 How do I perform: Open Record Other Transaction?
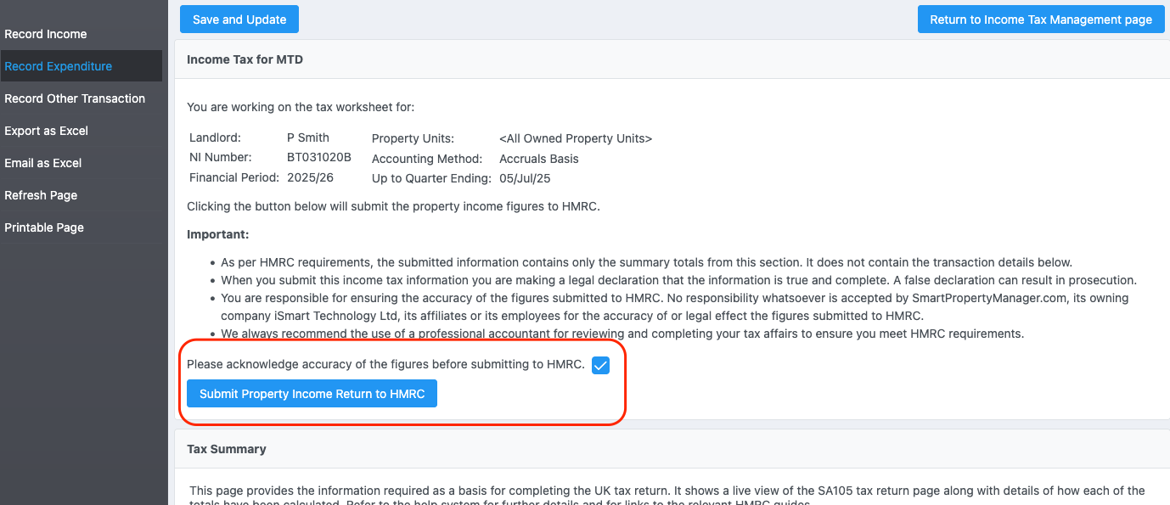pyautogui.click(x=75, y=98)
